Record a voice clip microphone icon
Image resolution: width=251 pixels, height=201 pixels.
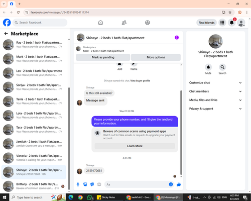[x=78, y=184]
